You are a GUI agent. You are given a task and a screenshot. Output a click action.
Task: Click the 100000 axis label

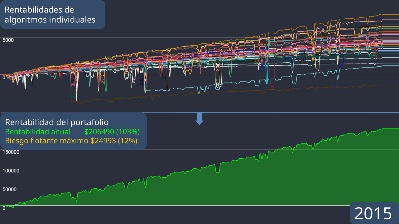tap(11, 170)
